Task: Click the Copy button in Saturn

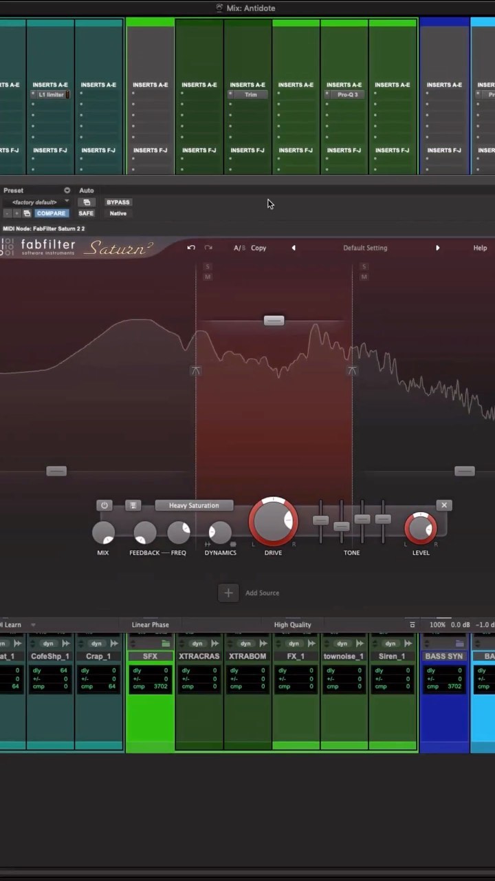Action: click(x=258, y=248)
